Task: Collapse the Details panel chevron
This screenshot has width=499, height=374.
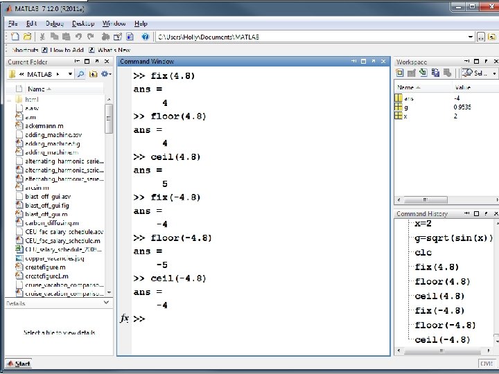Action: pyautogui.click(x=107, y=303)
